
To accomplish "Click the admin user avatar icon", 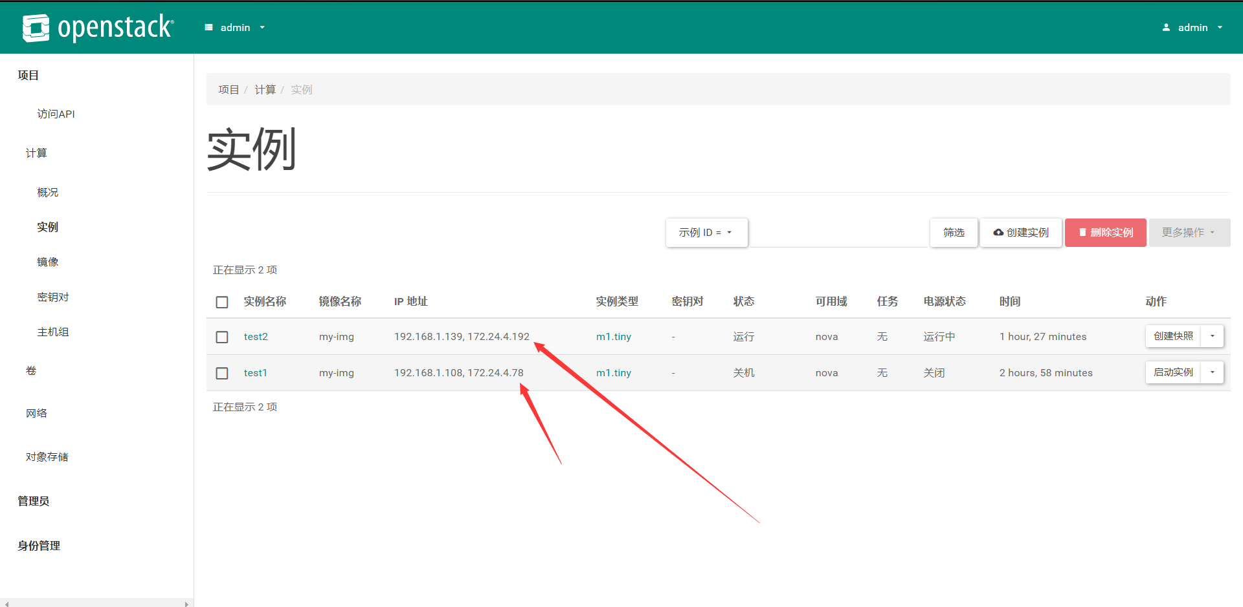I will (1166, 28).
